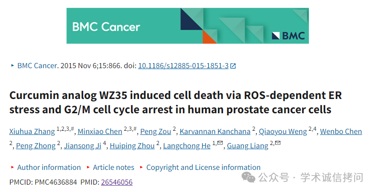Click the BMC logo in the banner

click(289, 36)
